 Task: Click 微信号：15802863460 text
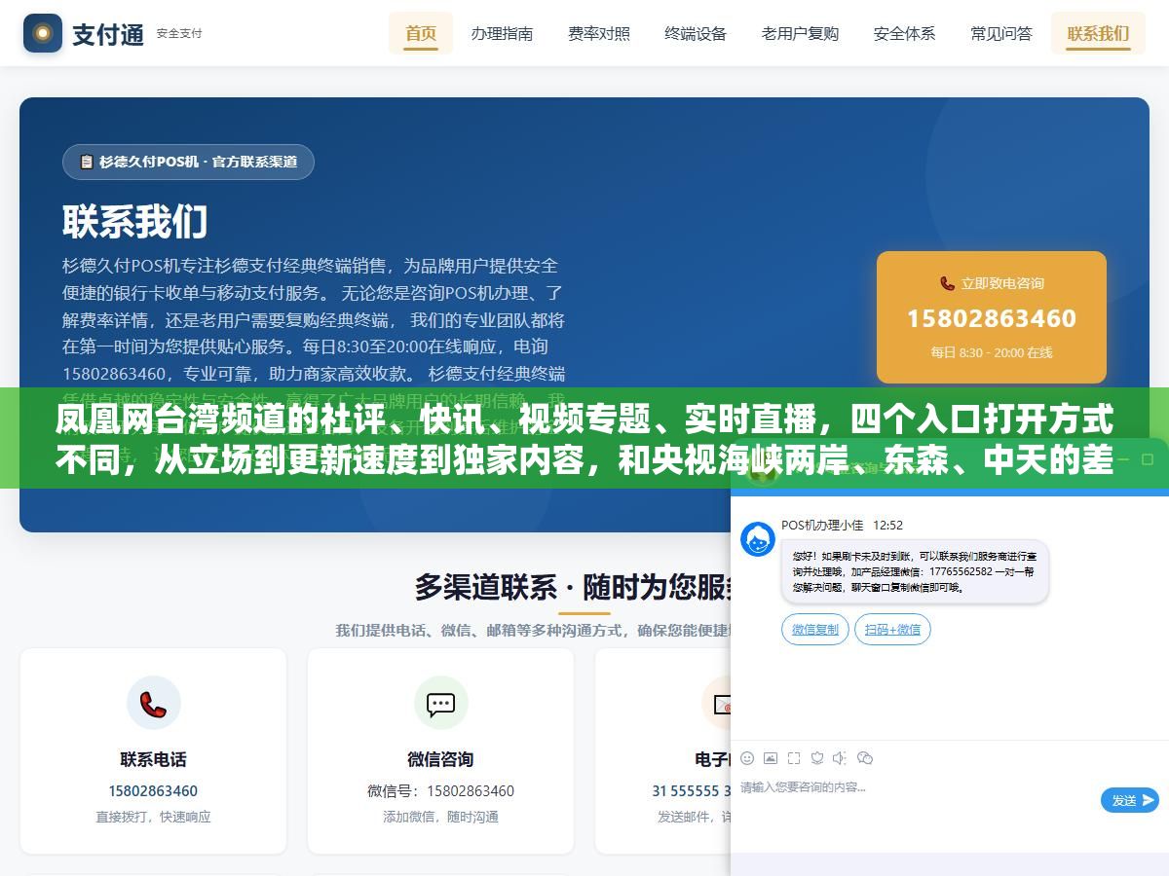[440, 790]
